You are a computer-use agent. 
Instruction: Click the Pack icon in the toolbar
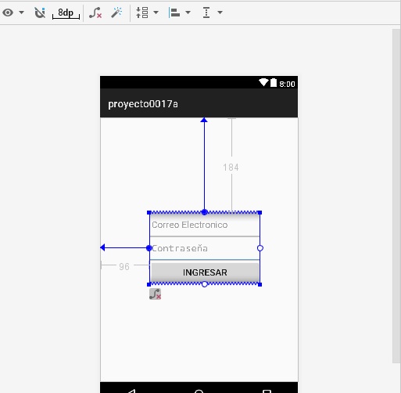[x=142, y=13]
